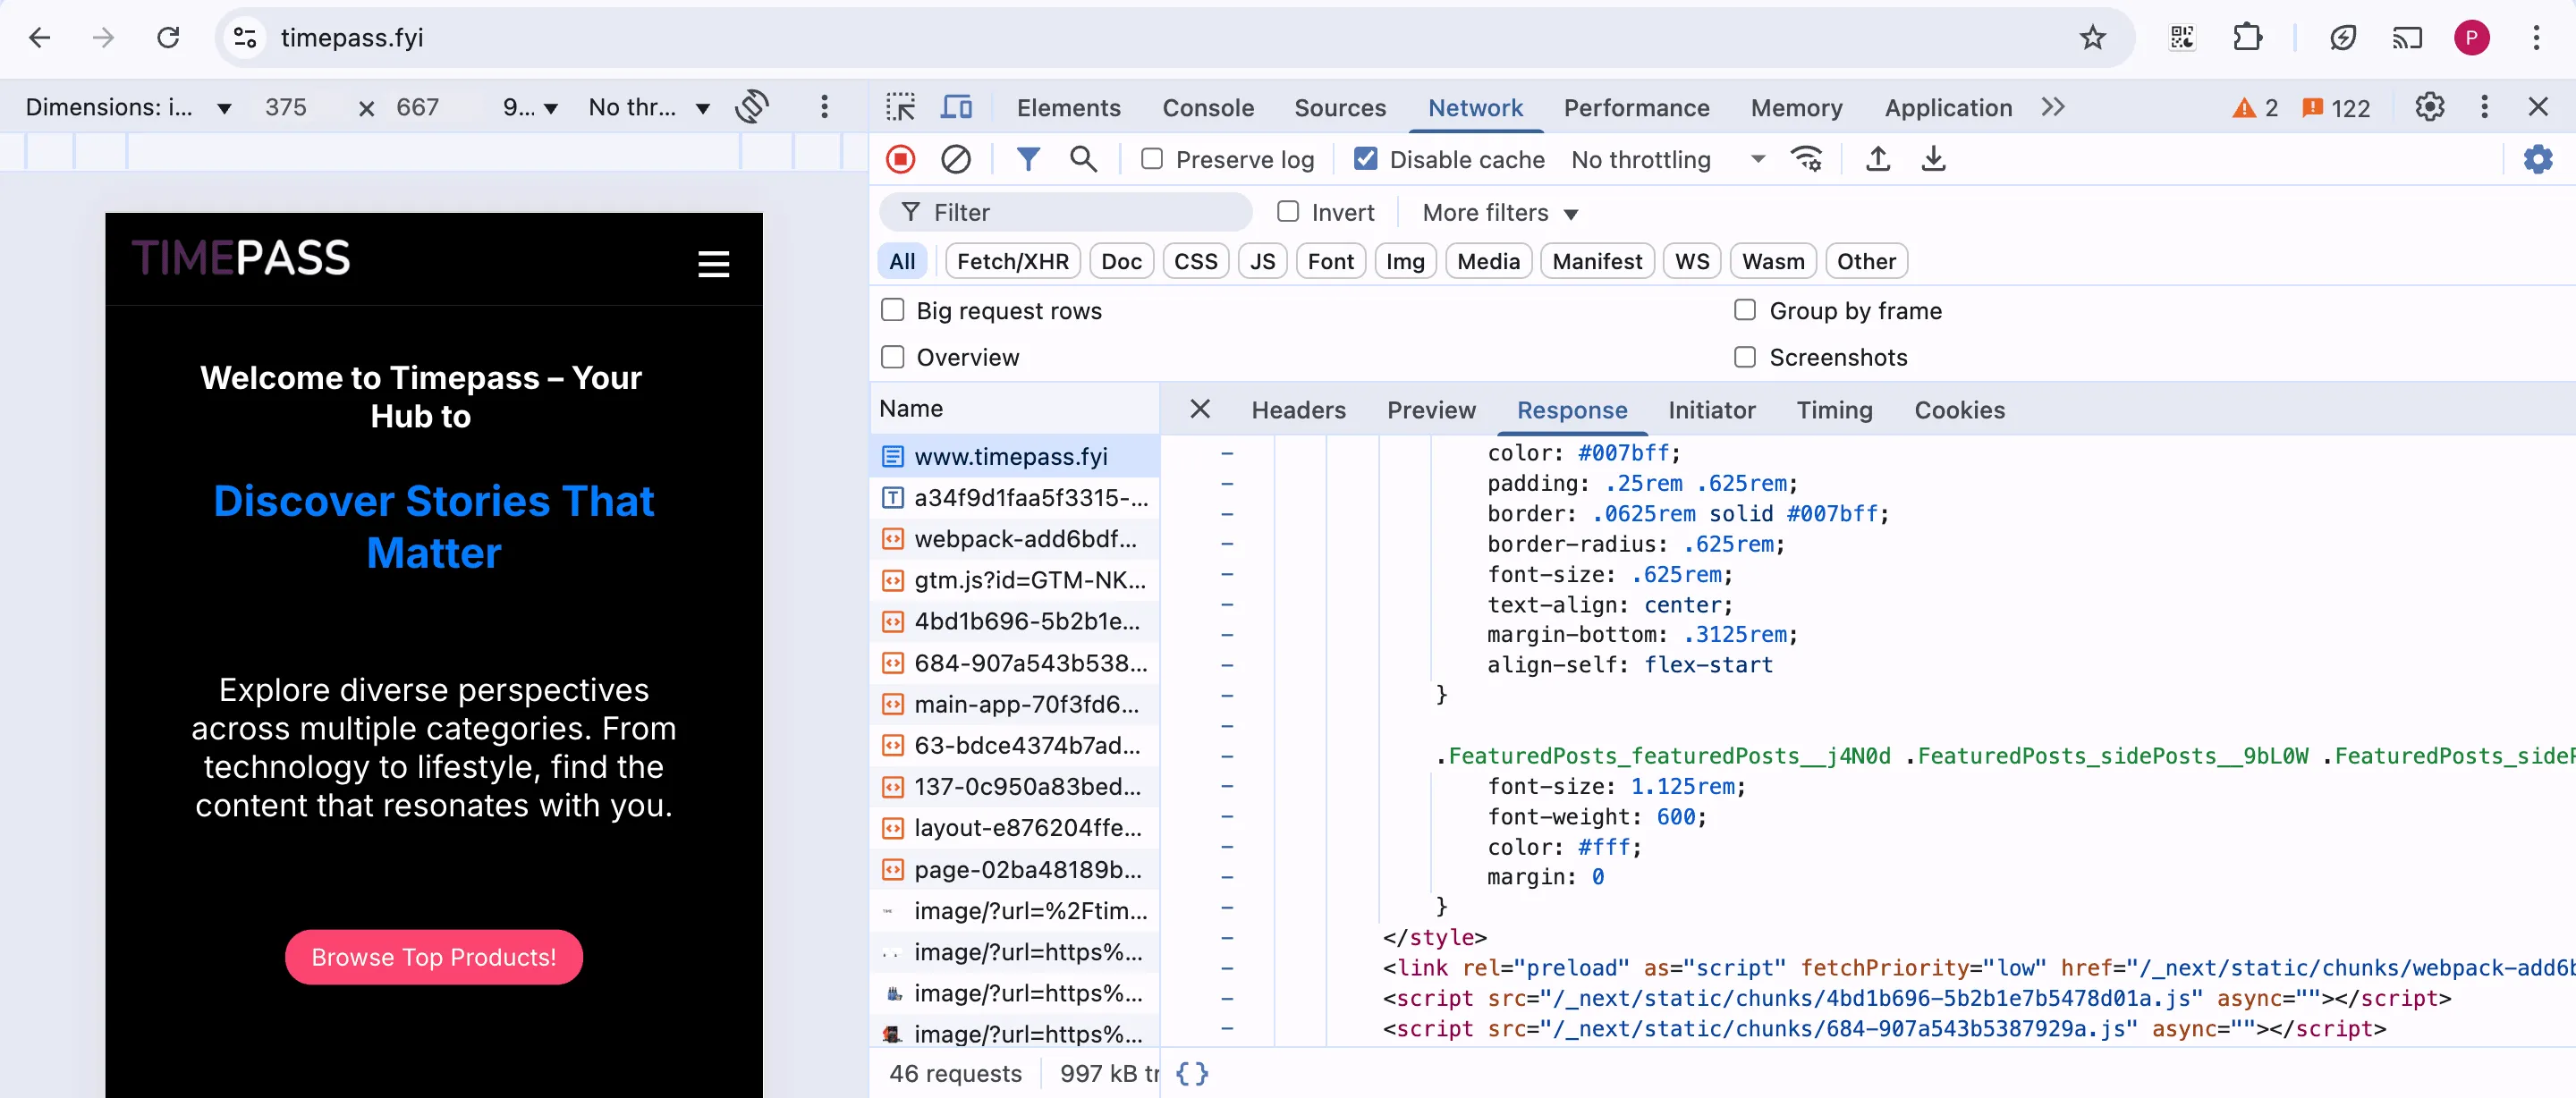Select the webpack-add6bdf request row
2576x1098 pixels.
click(1014, 539)
